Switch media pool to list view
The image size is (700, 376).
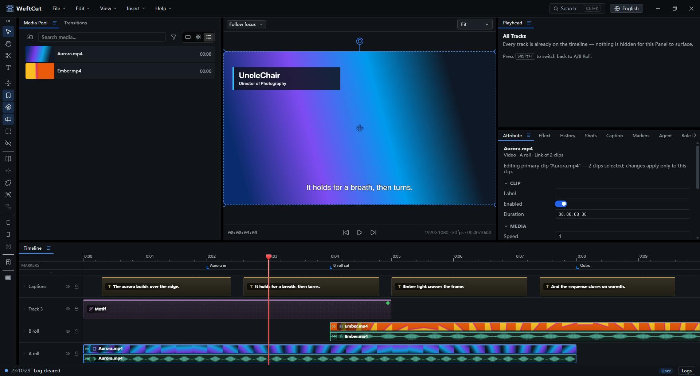coord(208,37)
